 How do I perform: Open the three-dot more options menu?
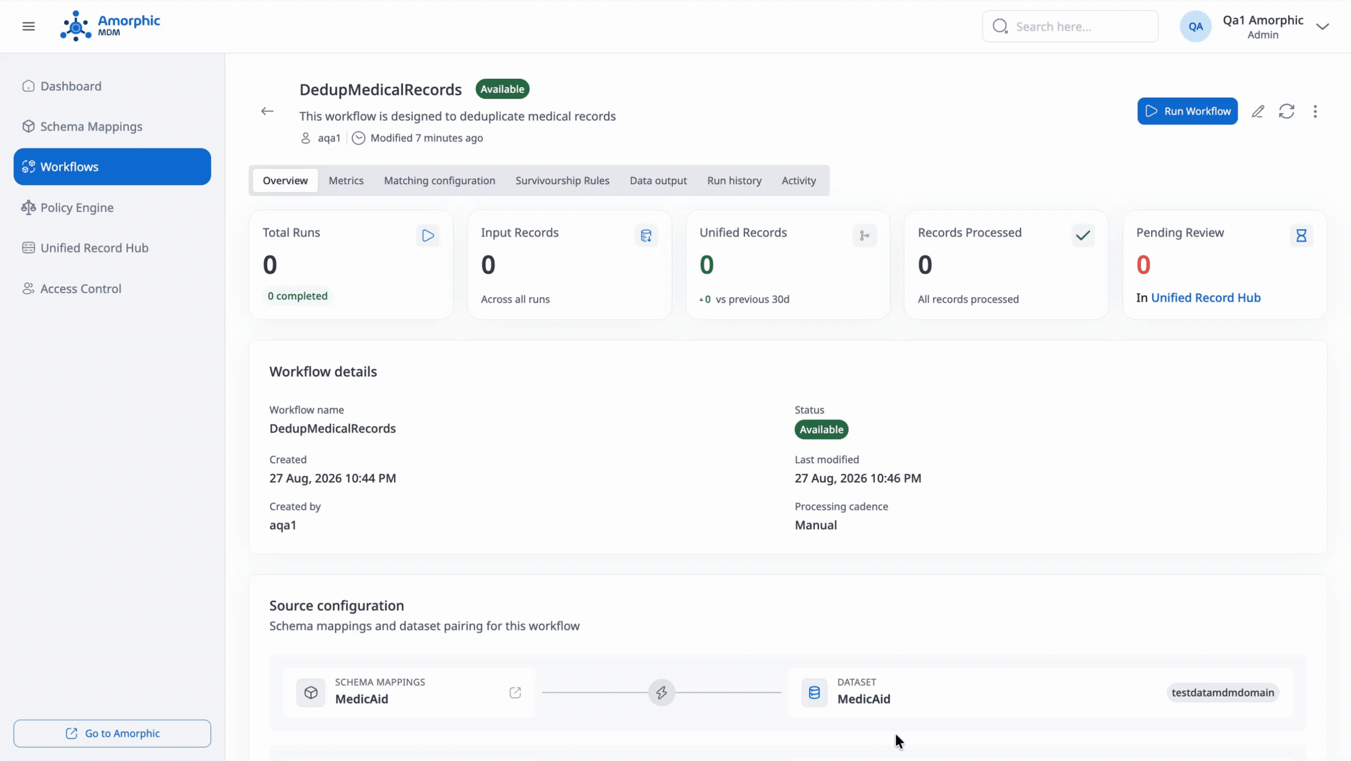pos(1315,111)
